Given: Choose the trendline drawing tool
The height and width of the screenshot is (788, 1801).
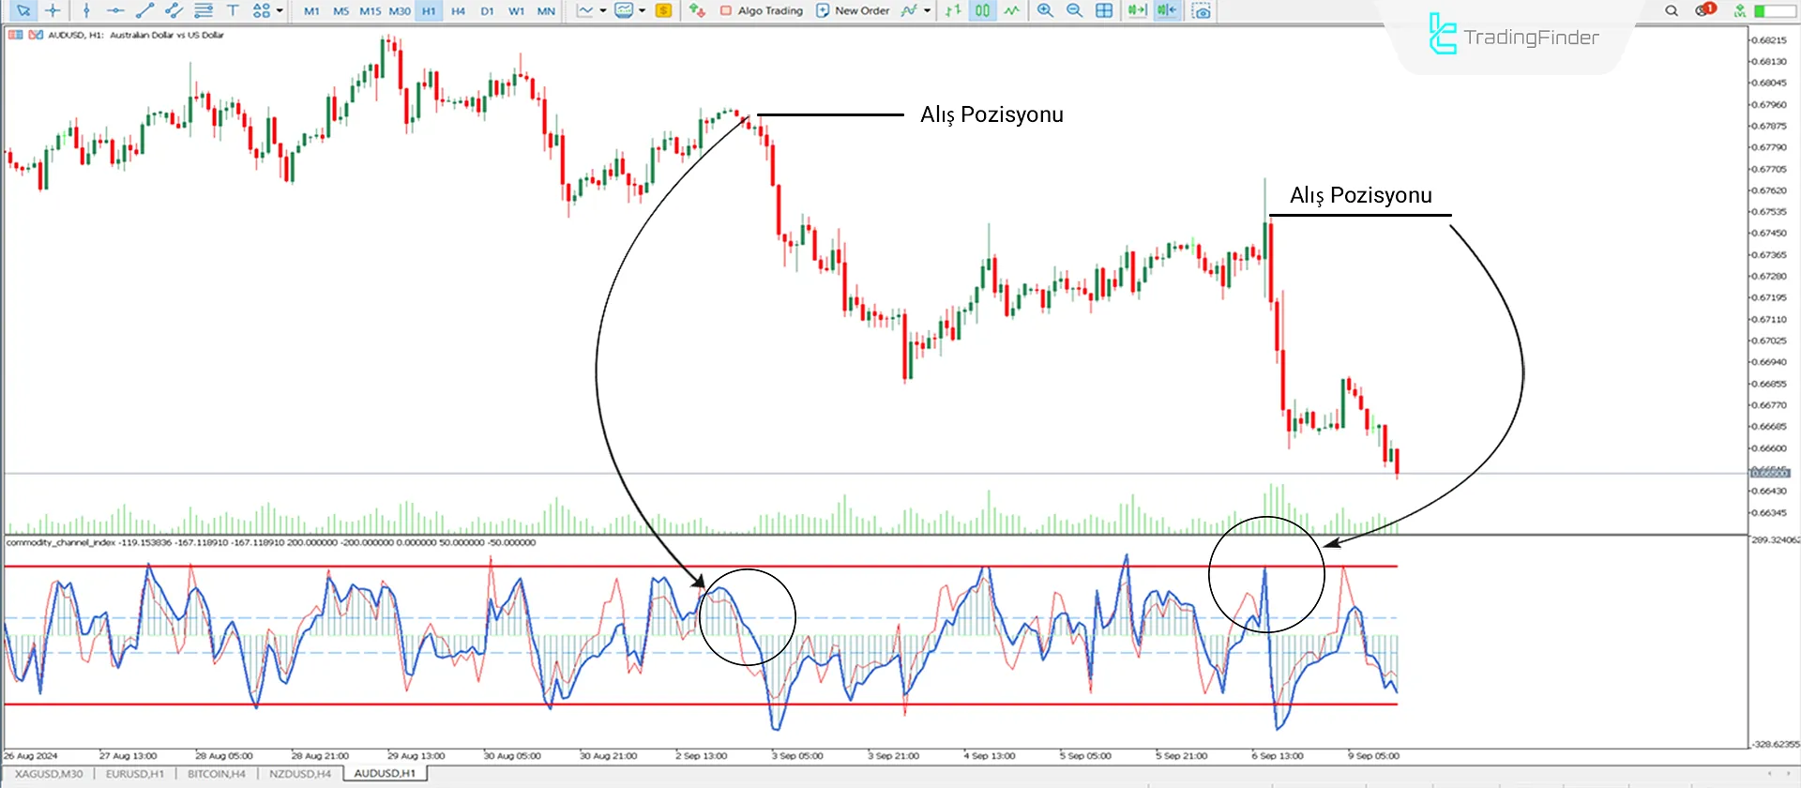Looking at the screenshot, I should [x=144, y=10].
